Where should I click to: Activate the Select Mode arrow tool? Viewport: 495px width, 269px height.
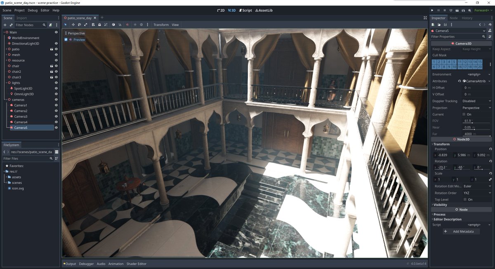tap(65, 25)
